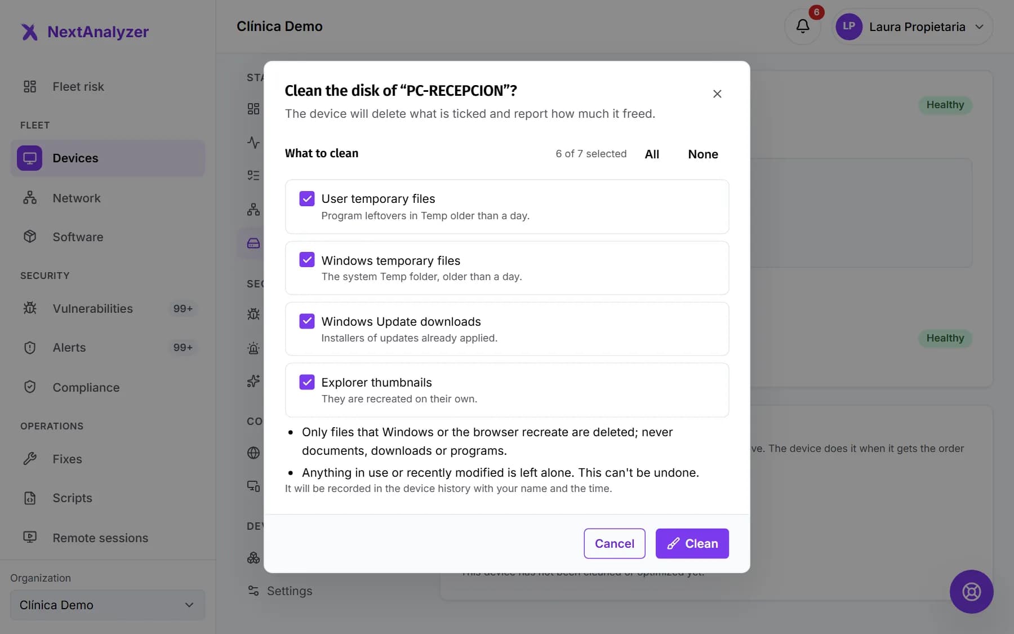Click the Fixes wrench icon

(x=30, y=459)
